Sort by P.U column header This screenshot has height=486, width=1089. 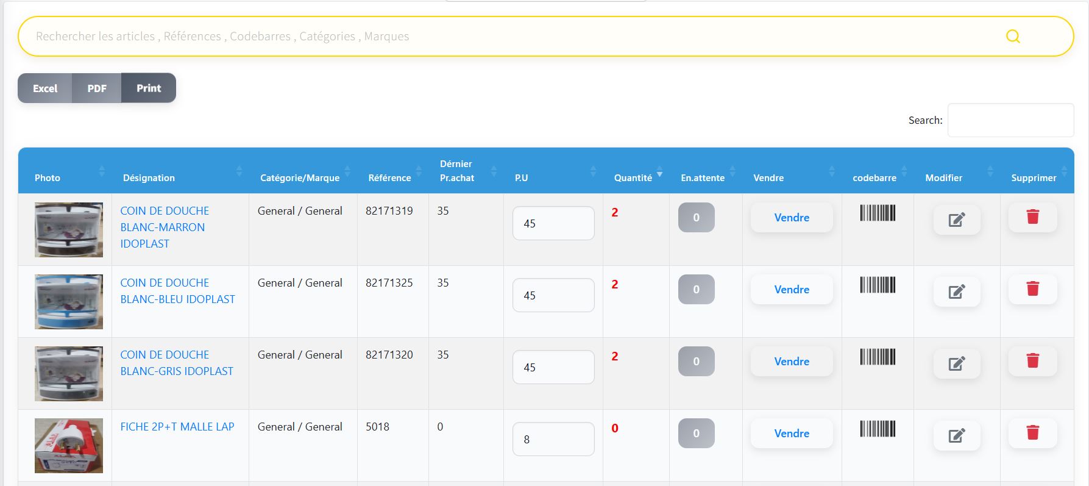pyautogui.click(x=521, y=177)
